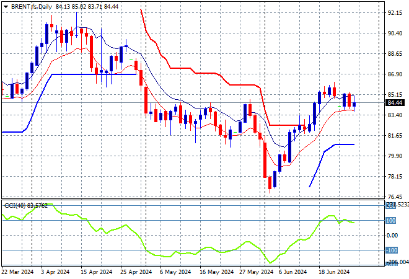This screenshot has width=409, height=279.
Task: Click the 18 Jun 2024 date label
Action: [334, 272]
